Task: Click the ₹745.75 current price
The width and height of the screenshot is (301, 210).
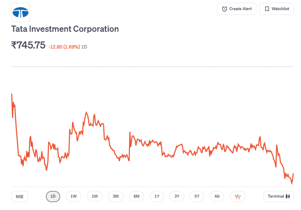Action: coord(28,45)
